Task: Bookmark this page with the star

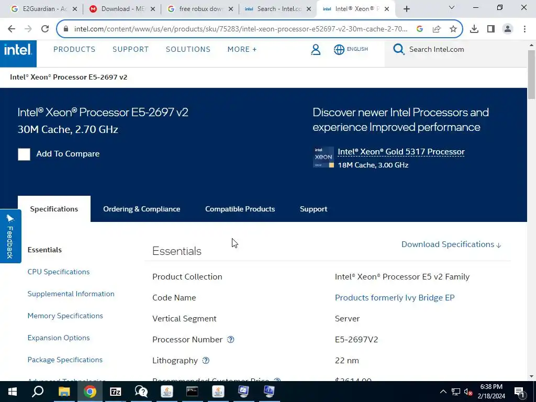Action: coord(453,29)
